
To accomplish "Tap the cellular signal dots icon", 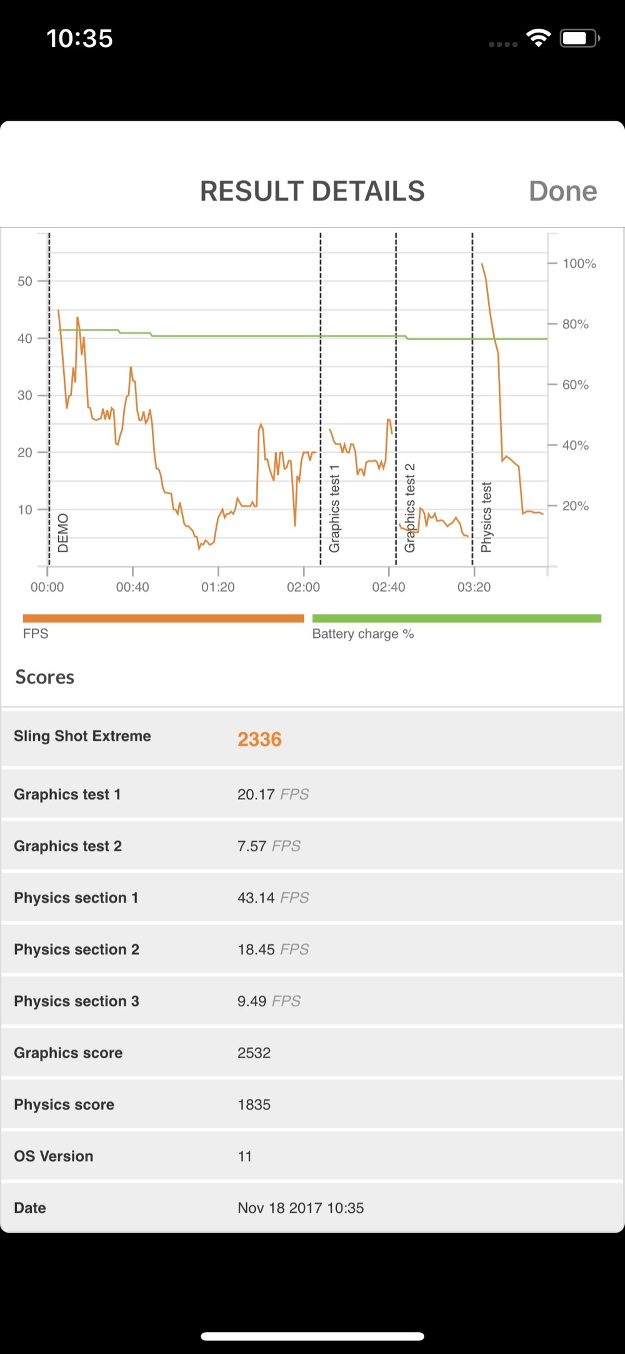I will click(x=503, y=44).
